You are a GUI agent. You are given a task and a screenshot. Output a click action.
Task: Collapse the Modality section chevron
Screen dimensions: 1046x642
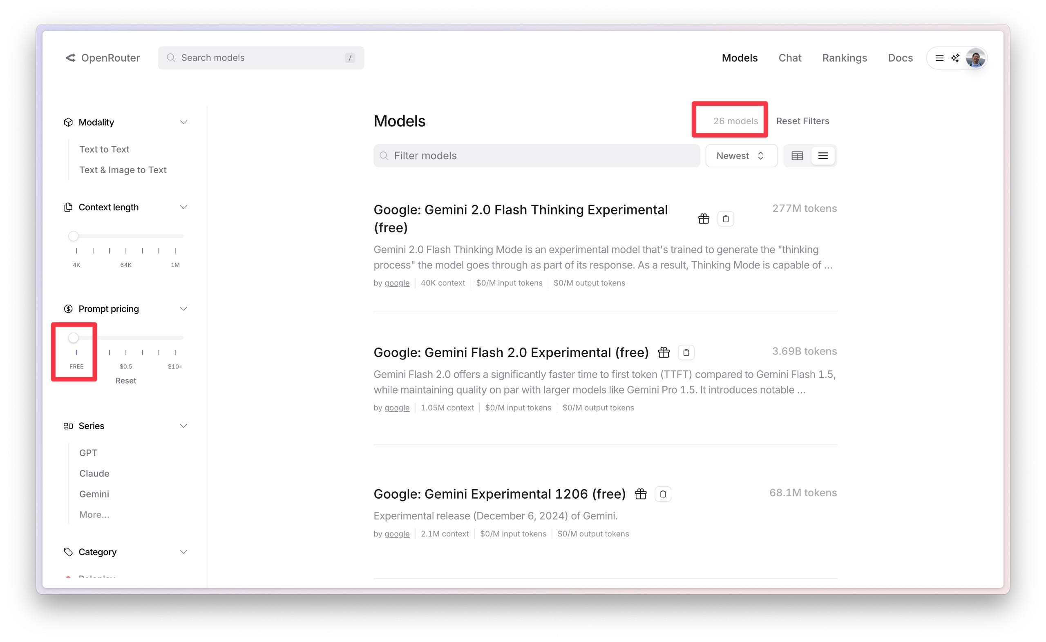pyautogui.click(x=183, y=122)
